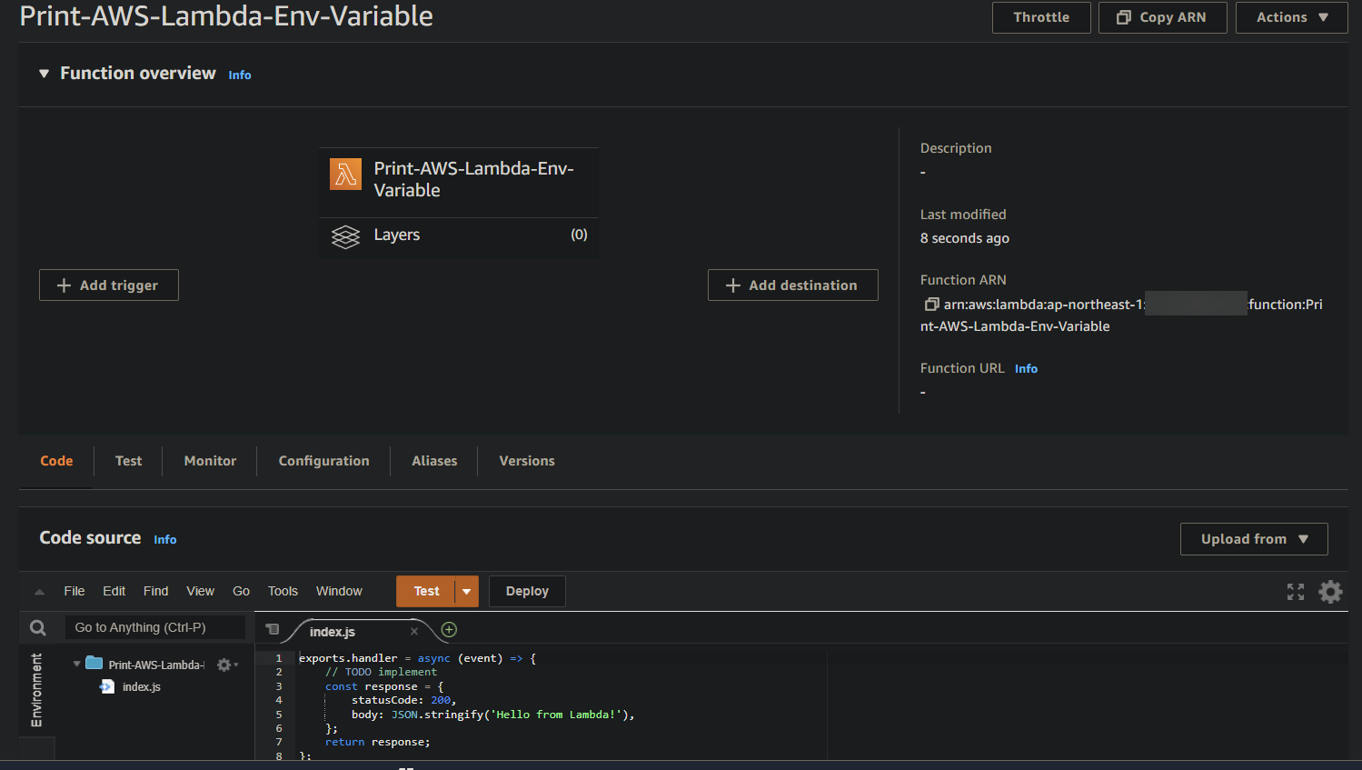Open Function URL Info link
The image size is (1362, 770).
tap(1026, 368)
